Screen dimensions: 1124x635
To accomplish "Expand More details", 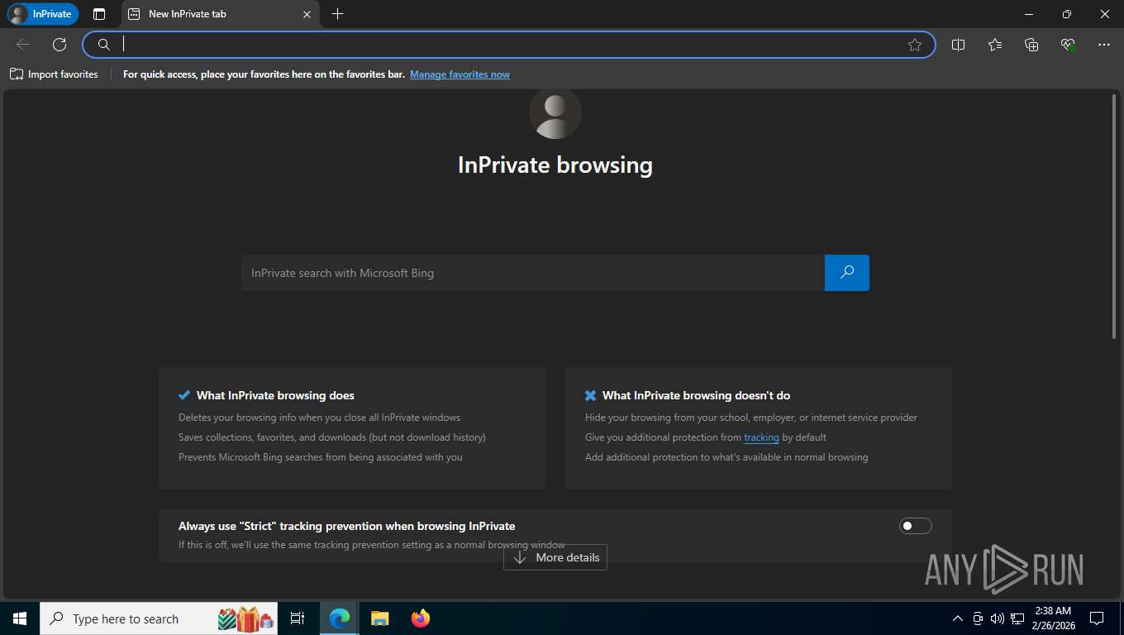I will [x=555, y=557].
